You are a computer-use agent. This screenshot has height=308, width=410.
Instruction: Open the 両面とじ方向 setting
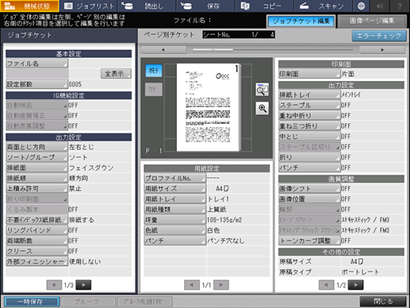pyautogui.click(x=36, y=147)
